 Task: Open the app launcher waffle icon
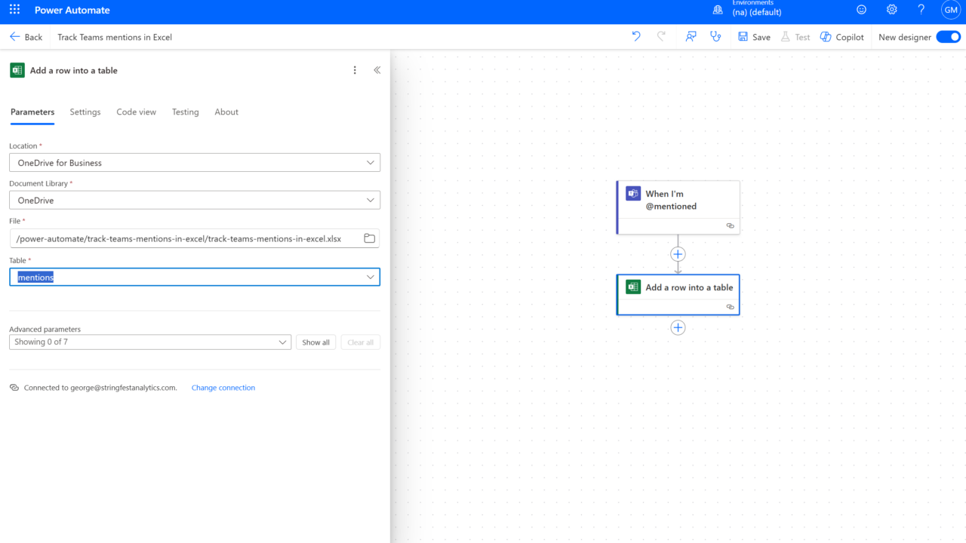coord(15,10)
